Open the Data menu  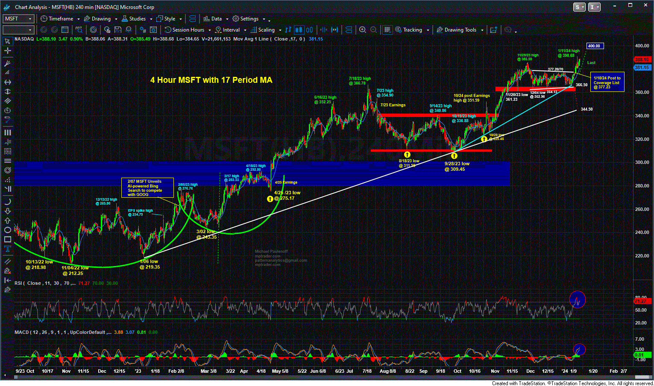click(x=212, y=19)
